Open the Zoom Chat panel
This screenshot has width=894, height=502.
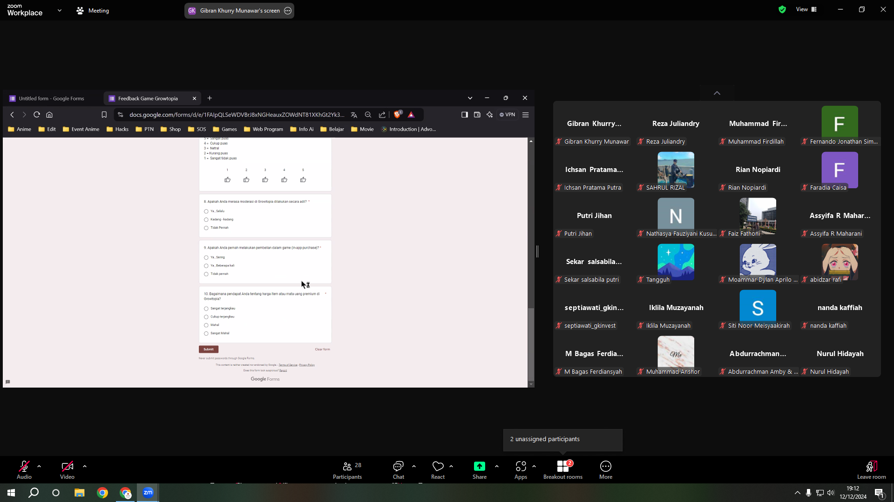pos(399,470)
